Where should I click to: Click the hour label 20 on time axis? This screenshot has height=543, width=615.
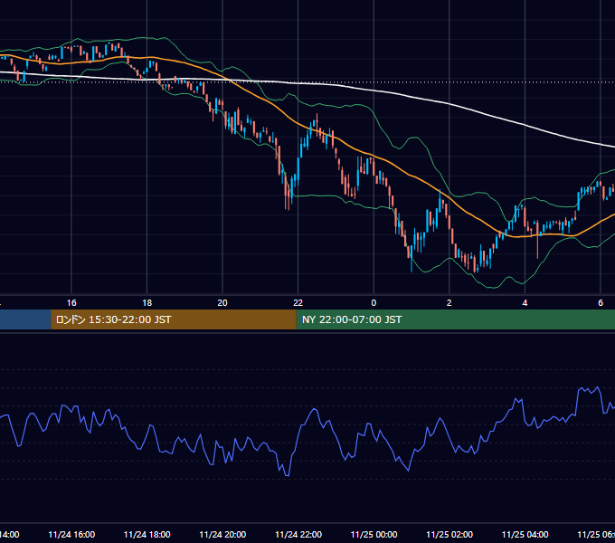tap(222, 303)
